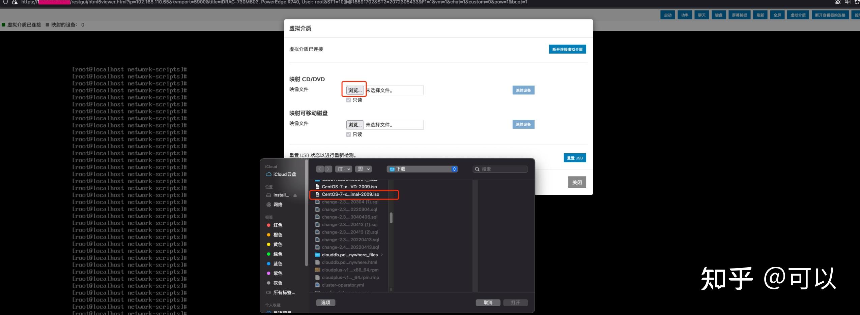Click the 全屏 fullscreen button

click(777, 15)
